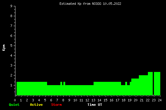Click the green Quiet legend label

point(14,105)
